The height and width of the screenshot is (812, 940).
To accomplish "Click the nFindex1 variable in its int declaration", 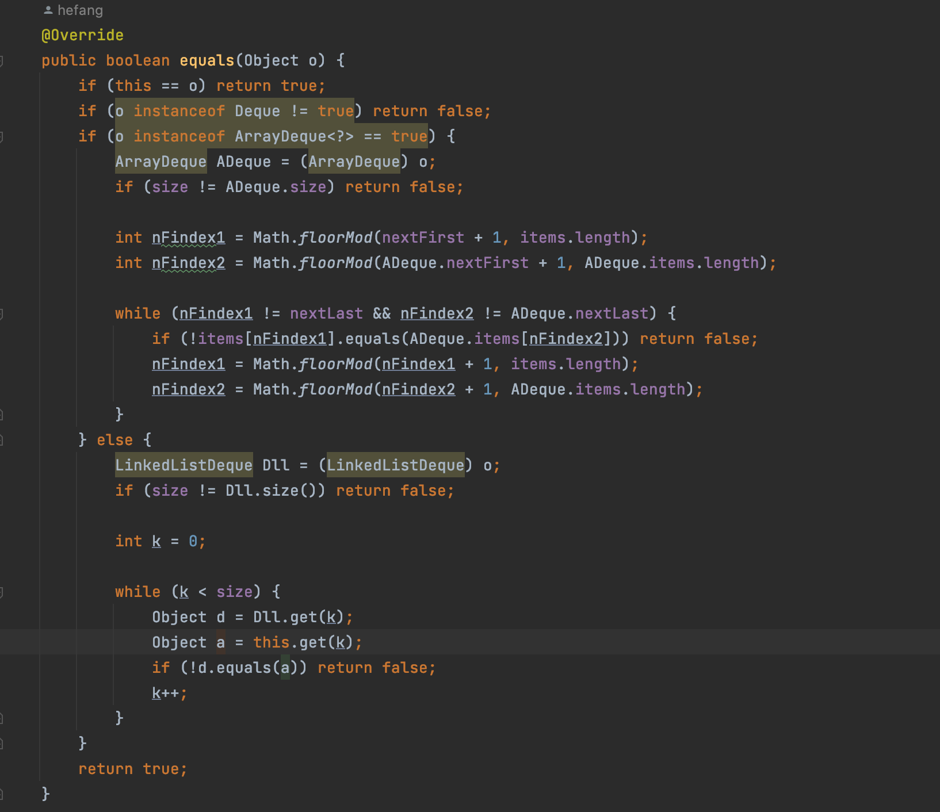I will (x=188, y=238).
